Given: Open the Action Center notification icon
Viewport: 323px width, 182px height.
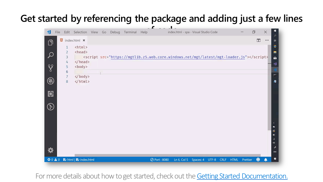Looking at the screenshot, I should [275, 159].
